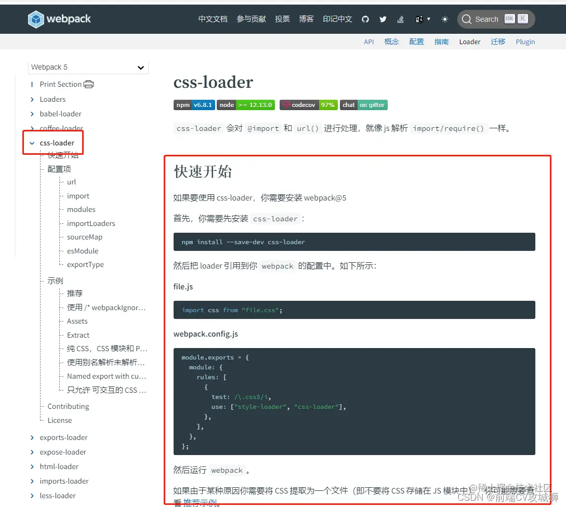Go to 示例 section in sidebar
This screenshot has width=566, height=507.
point(55,281)
